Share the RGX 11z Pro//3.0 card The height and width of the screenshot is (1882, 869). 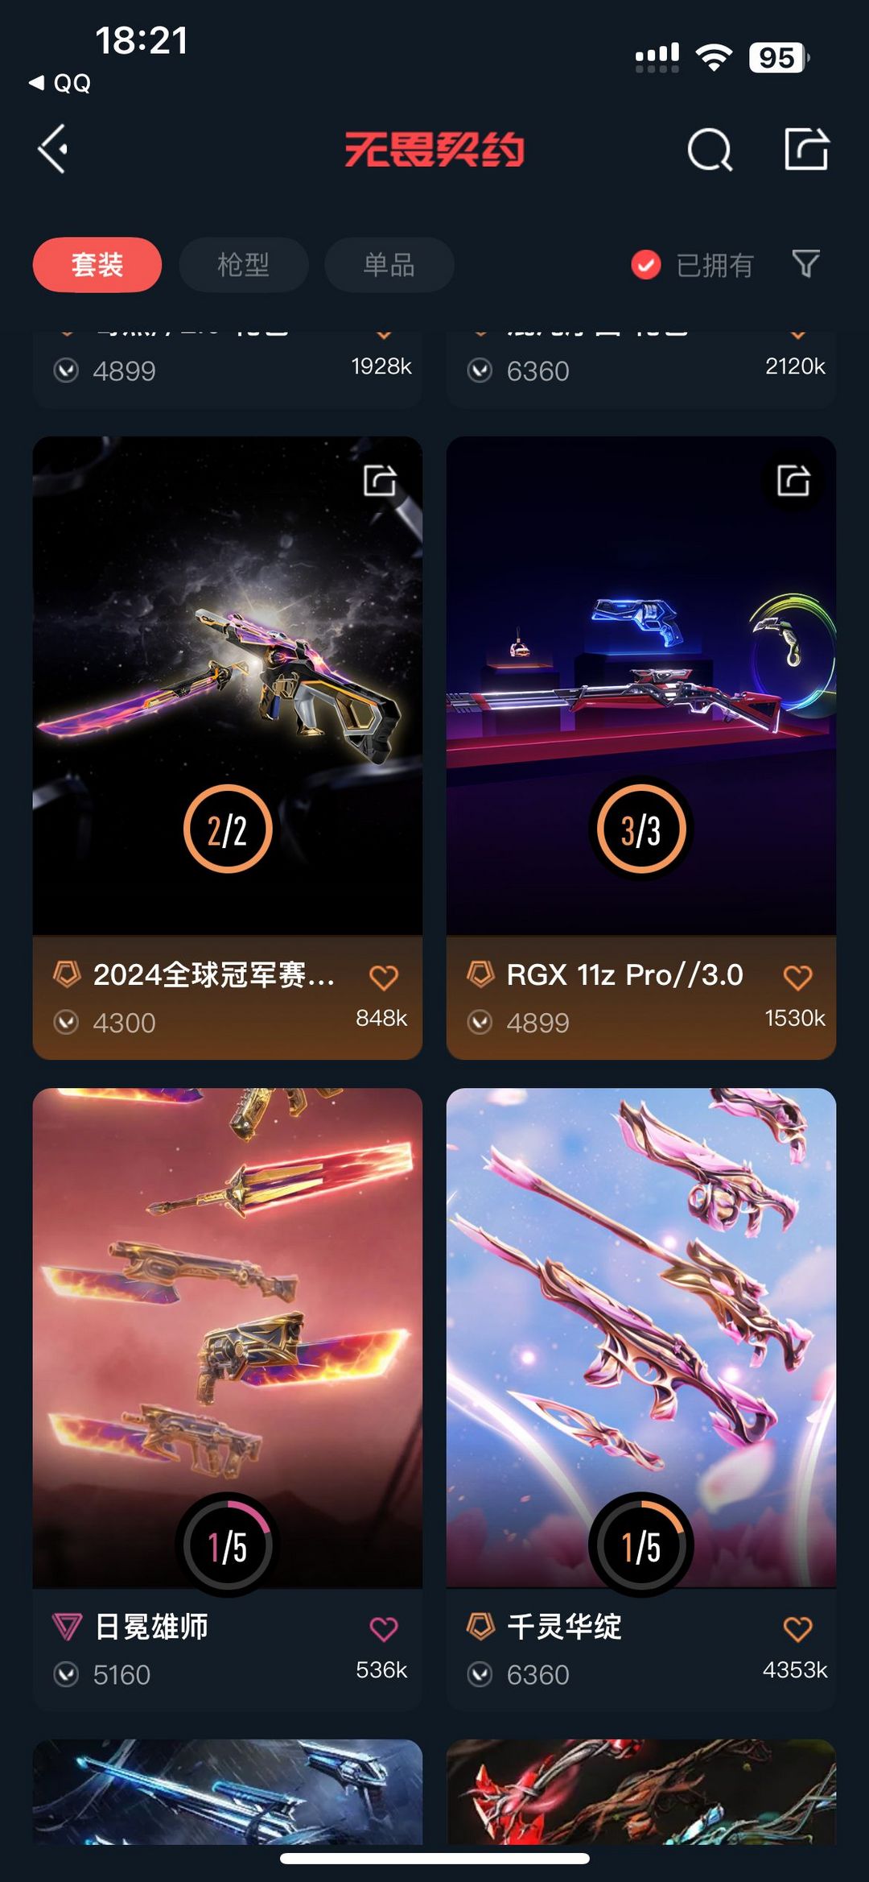[793, 481]
